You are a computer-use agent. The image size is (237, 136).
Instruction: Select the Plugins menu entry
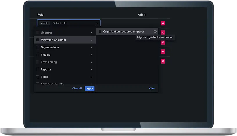click(x=65, y=55)
